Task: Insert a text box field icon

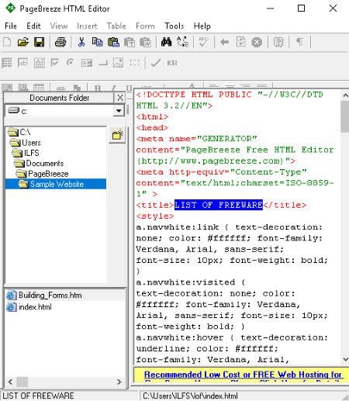Action: coord(22,63)
